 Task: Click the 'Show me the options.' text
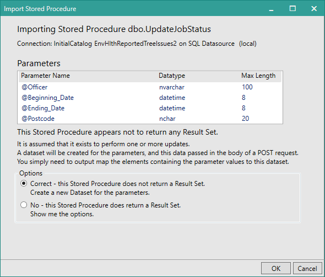(x=62, y=214)
